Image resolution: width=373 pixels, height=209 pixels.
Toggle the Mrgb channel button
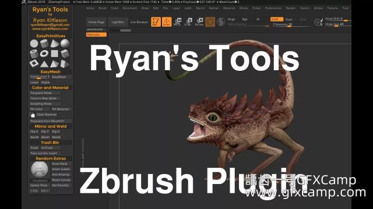(231, 19)
